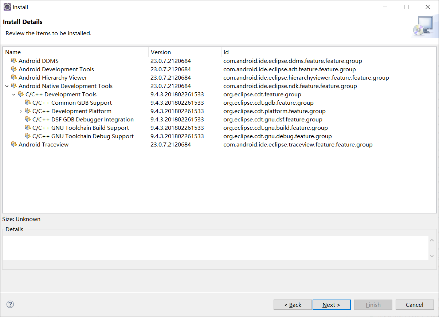This screenshot has width=439, height=317.
Task: Click the org.eclipse.cdt.gnu.build.feature.group id
Action: (275, 128)
